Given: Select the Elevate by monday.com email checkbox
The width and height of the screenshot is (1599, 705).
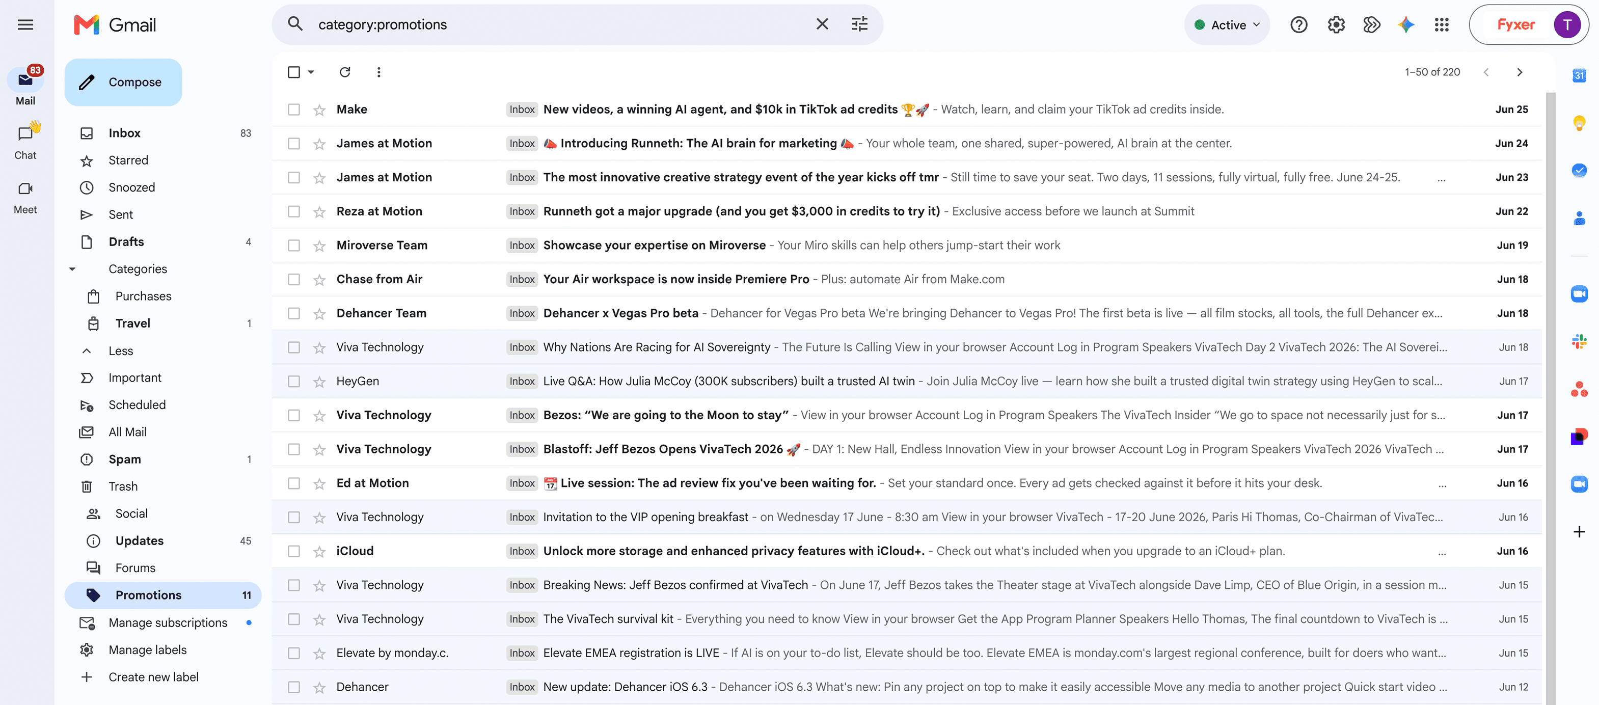Looking at the screenshot, I should tap(293, 654).
